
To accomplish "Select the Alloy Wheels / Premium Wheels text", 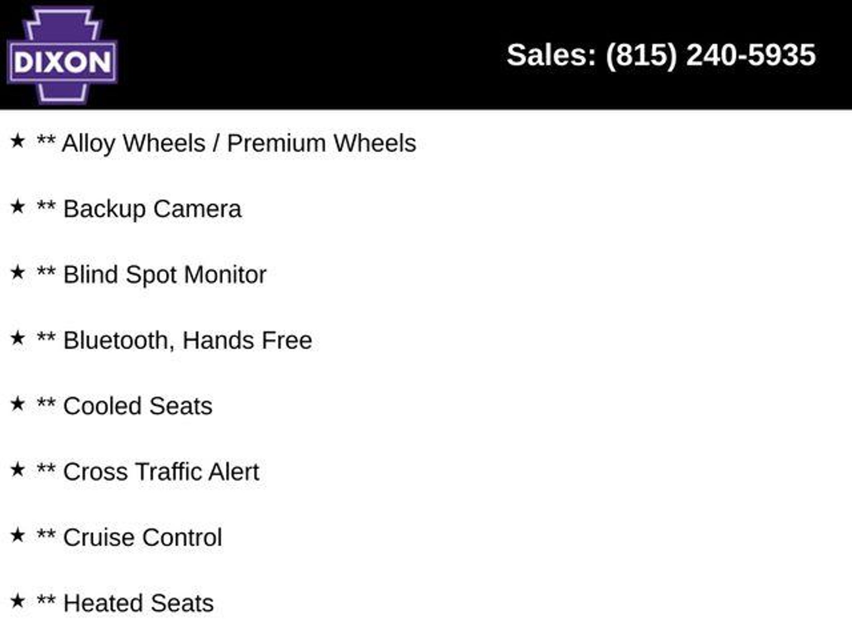I will (x=239, y=143).
